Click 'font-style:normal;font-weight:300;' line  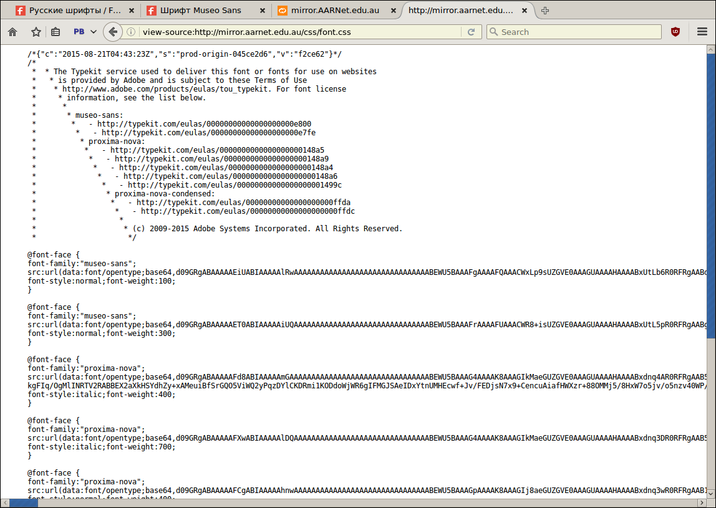(x=102, y=333)
